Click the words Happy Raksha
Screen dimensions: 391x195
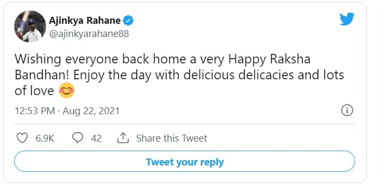269,60
